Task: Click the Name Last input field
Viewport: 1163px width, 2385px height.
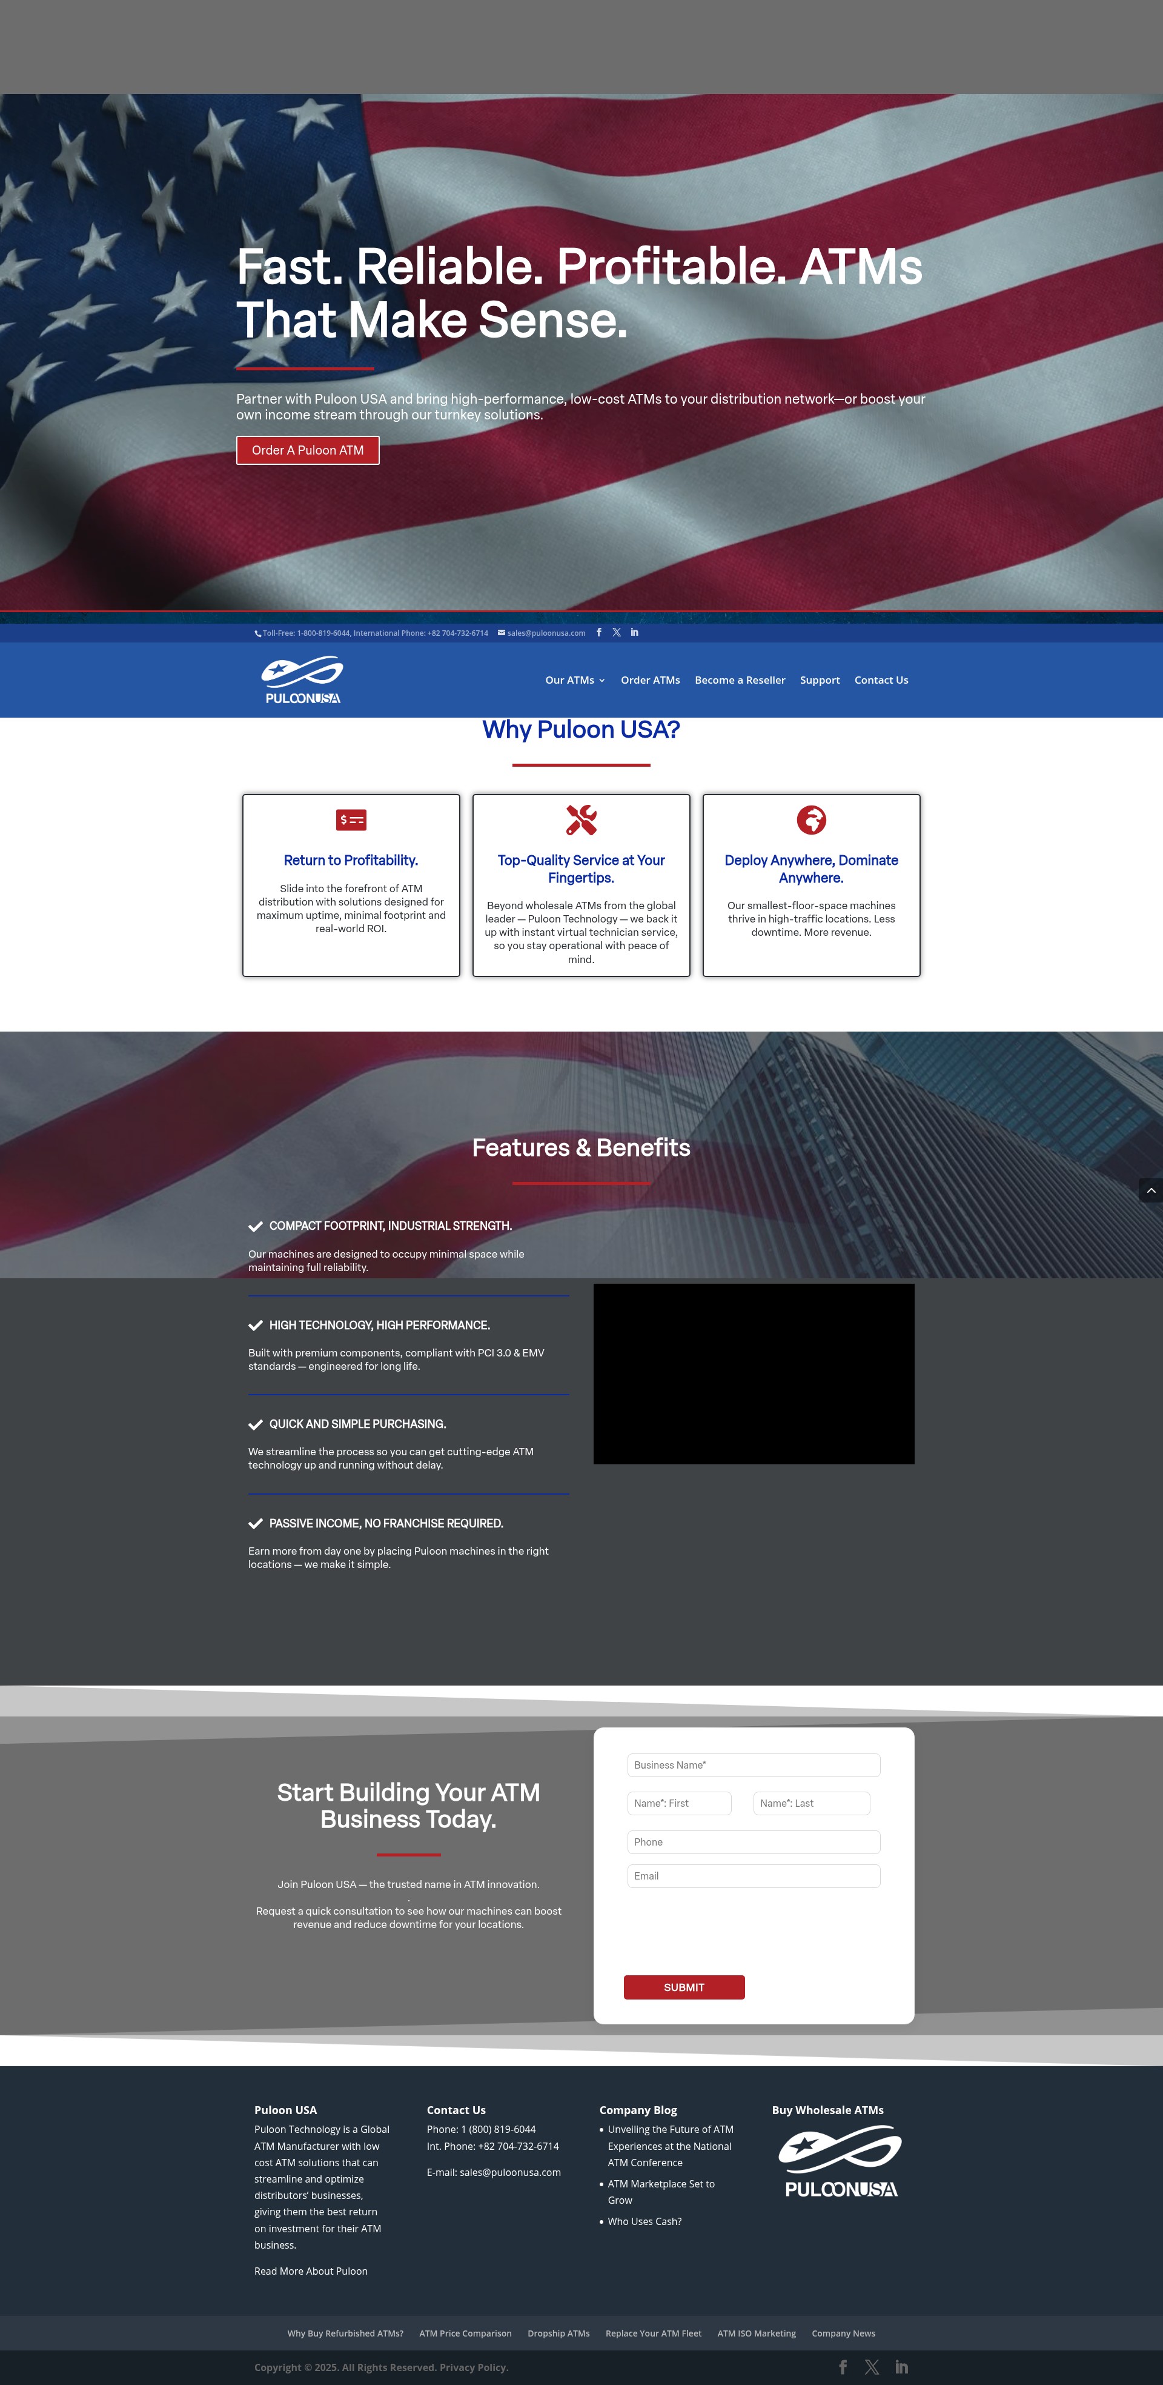Action: 812,1803
